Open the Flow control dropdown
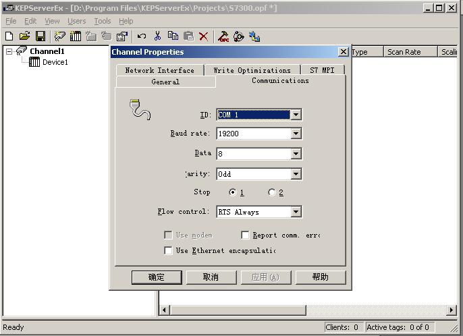 click(x=296, y=212)
